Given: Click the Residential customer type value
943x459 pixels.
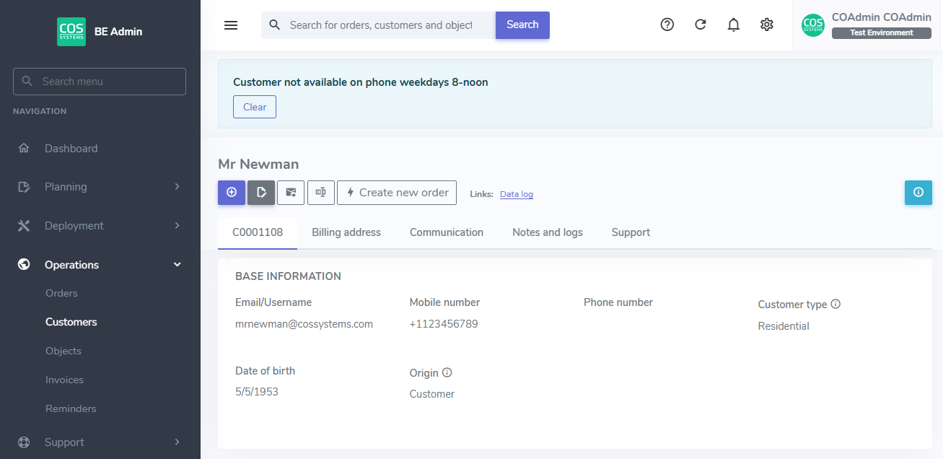Looking at the screenshot, I should (784, 326).
